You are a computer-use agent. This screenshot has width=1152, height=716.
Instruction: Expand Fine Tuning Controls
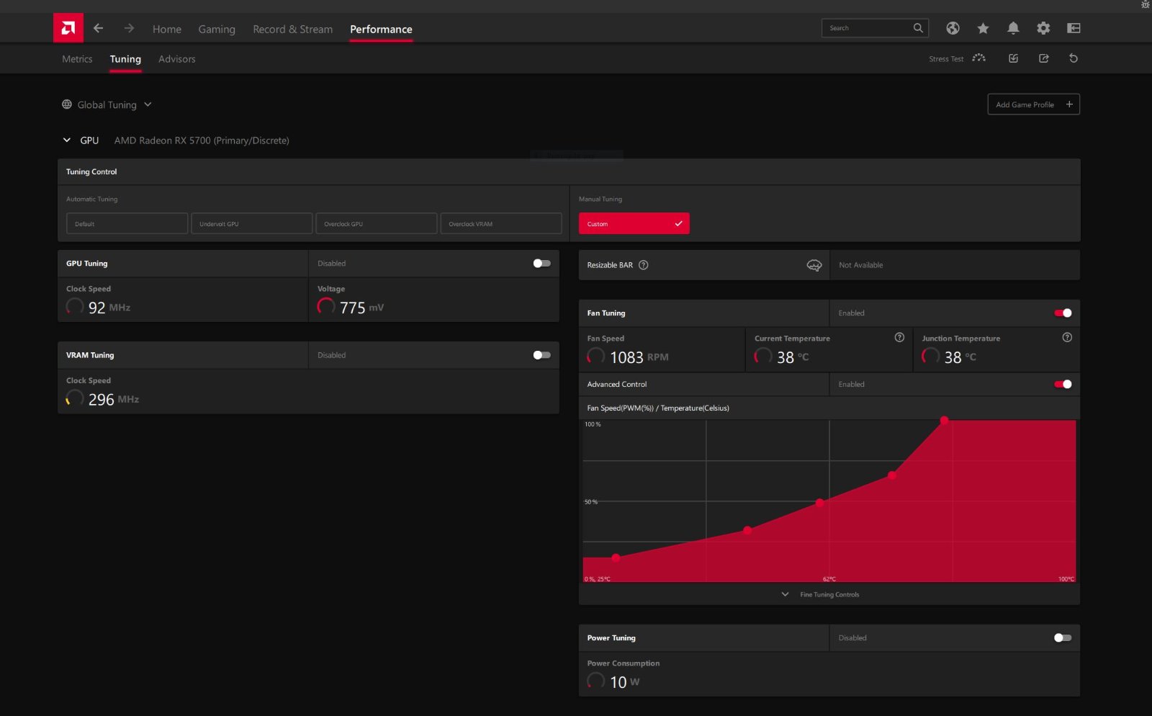[822, 594]
